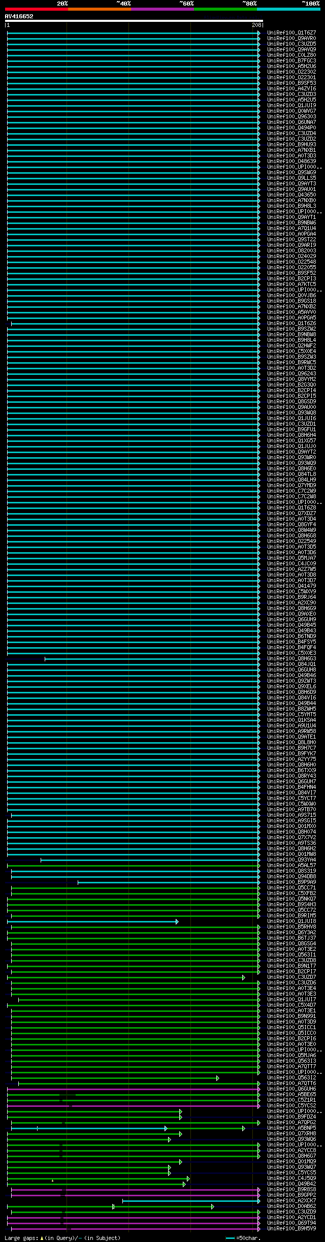Click the purple alignment bar for Q6GUH6
325x1242 pixels.
(x=134, y=1089)
